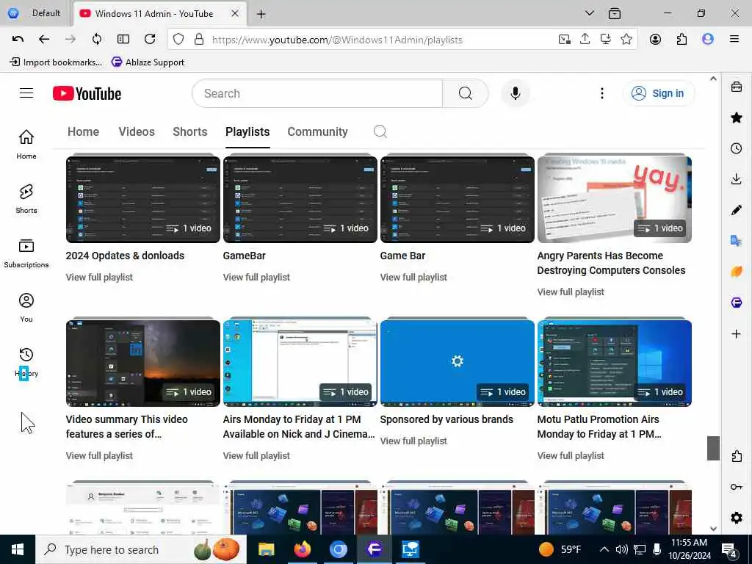
Task: Bookmark this page with star icon
Action: tap(626, 40)
